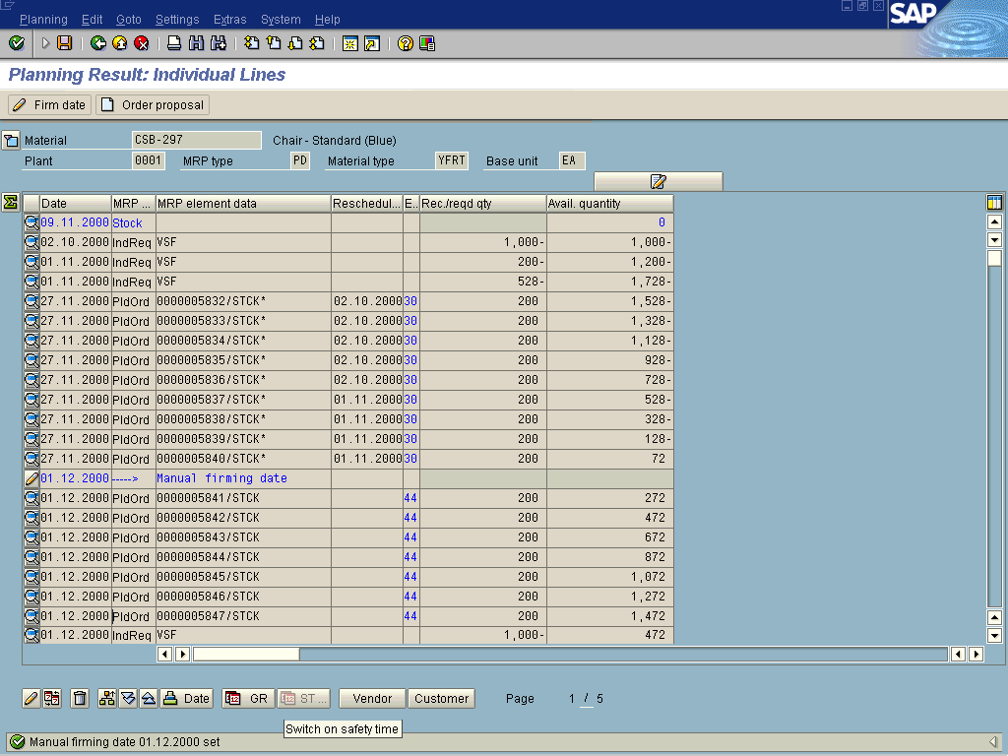Open the table column settings icon
Viewport: 1008px width, 756px height.
(x=994, y=203)
